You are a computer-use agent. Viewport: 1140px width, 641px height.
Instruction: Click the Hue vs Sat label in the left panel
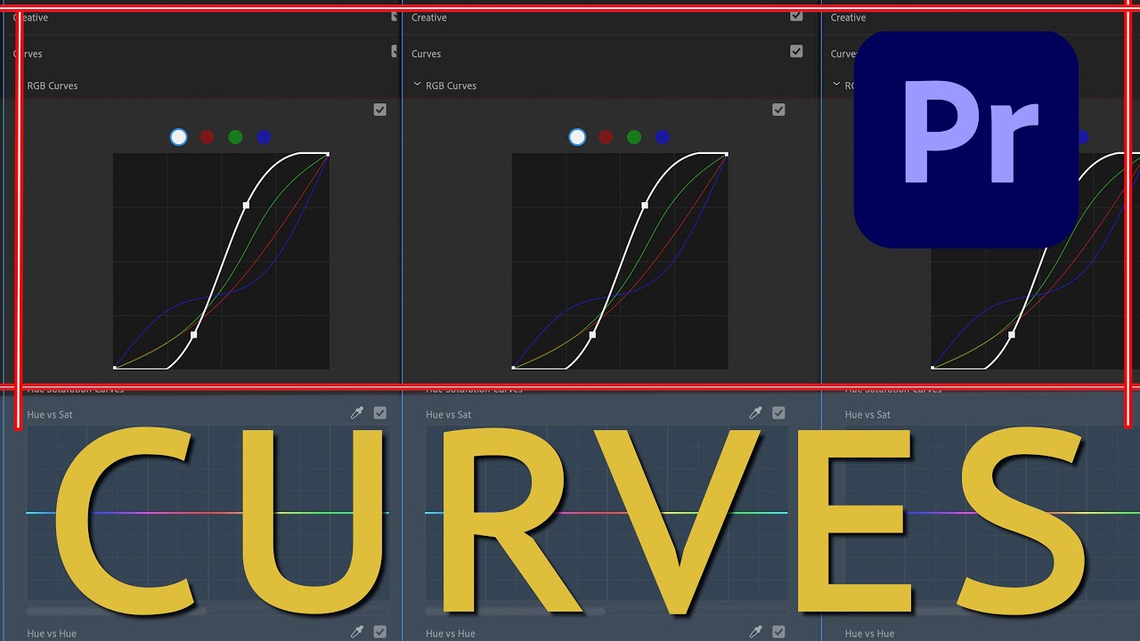coord(50,415)
